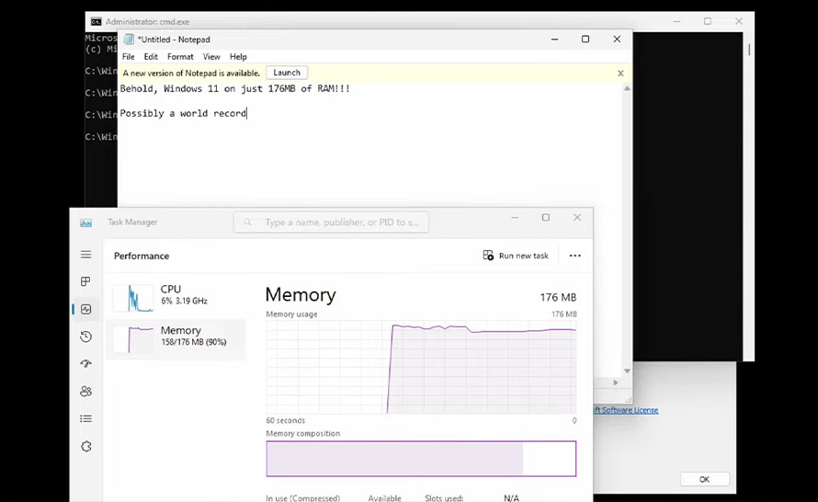Close the cmd.exe window
Image resolution: width=818 pixels, height=502 pixels.
tap(739, 21)
